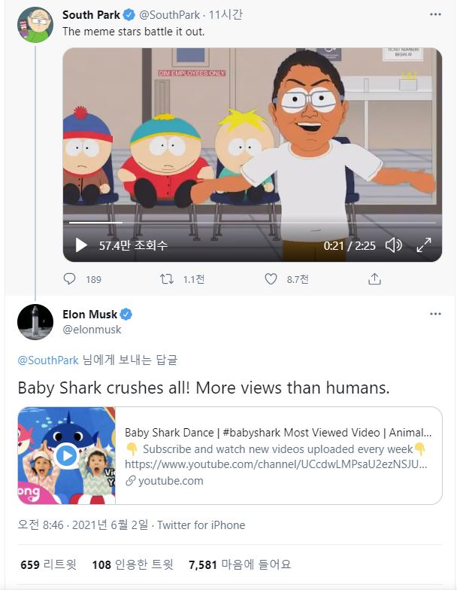Share the South Park tweet
The image size is (457, 590).
coord(374,279)
